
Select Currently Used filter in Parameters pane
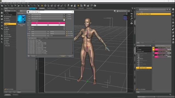(144, 51)
